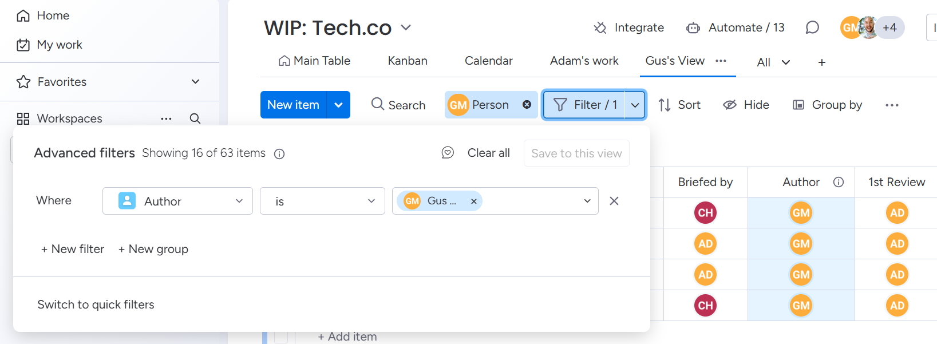This screenshot has width=937, height=344.
Task: Click the Integrate plug icon
Action: click(600, 27)
